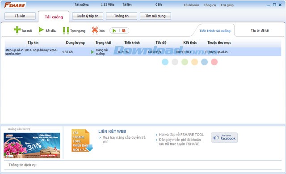286x174 pixels.
Task: Click the grey color dot
Action: [175, 62]
